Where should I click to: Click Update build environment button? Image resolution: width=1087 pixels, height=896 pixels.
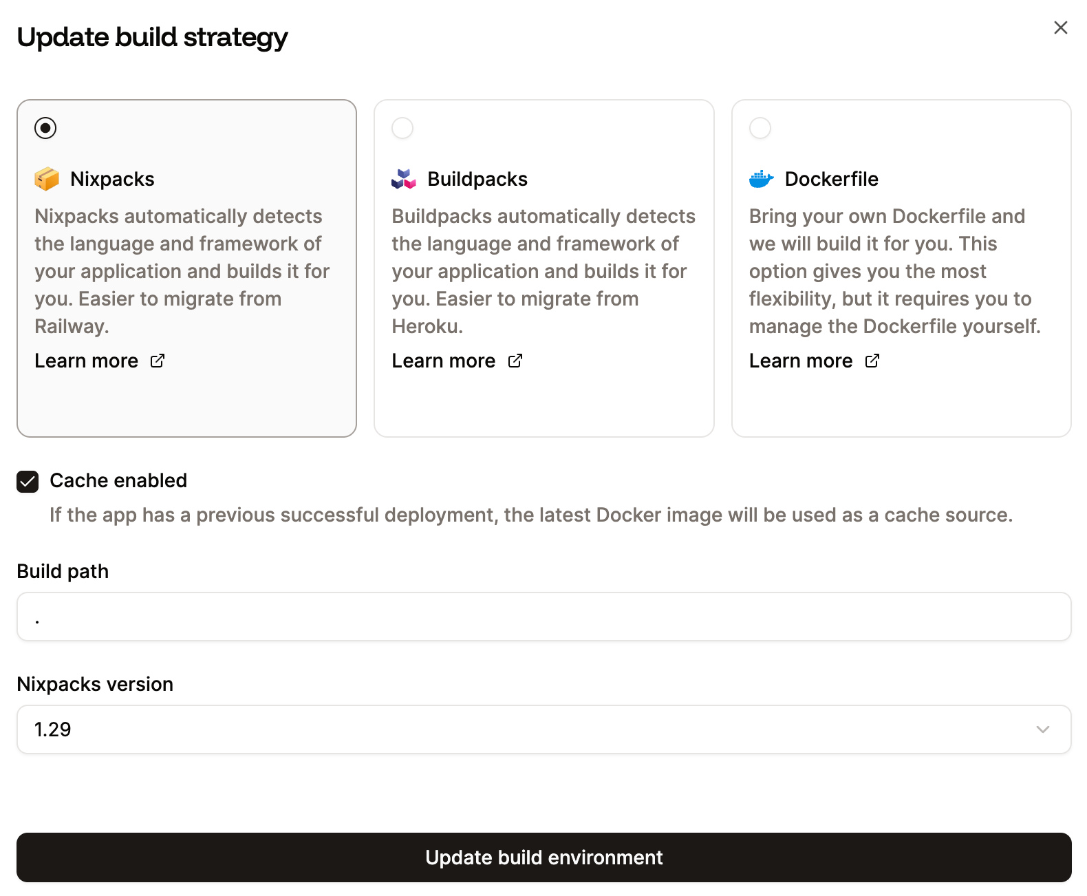click(x=543, y=857)
